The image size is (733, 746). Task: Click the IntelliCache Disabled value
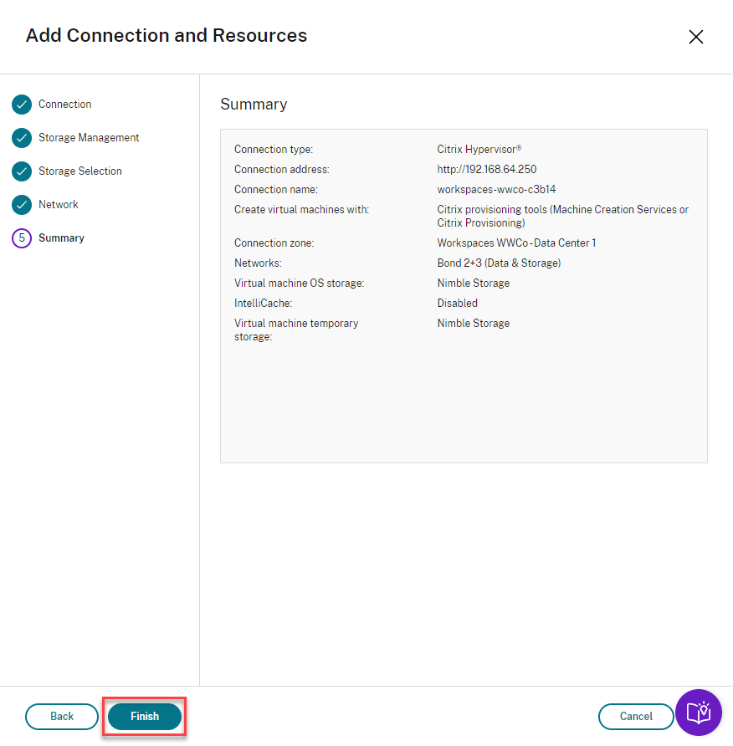click(458, 304)
